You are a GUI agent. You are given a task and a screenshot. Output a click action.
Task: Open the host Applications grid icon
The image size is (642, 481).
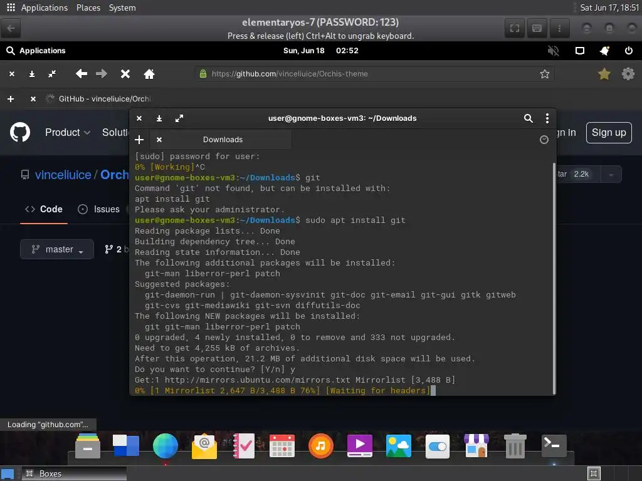pyautogui.click(x=11, y=8)
